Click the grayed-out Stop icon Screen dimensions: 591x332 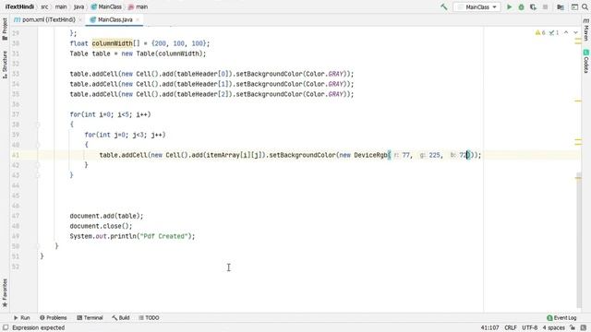545,6
